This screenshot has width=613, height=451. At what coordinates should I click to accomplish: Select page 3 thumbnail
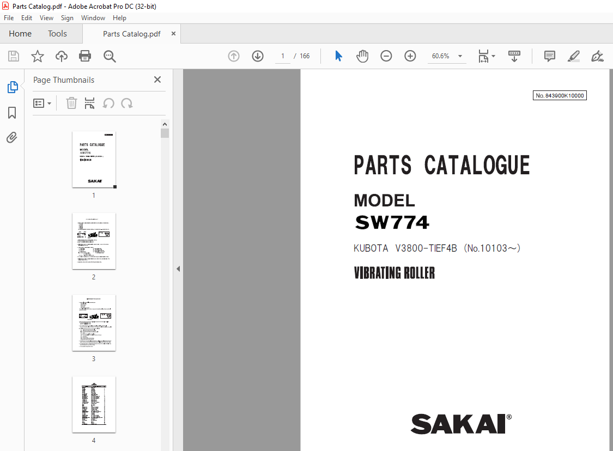(94, 323)
